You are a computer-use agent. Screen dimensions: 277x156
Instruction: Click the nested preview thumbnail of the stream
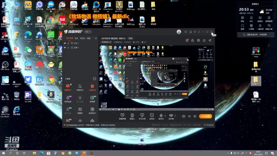[157, 78]
